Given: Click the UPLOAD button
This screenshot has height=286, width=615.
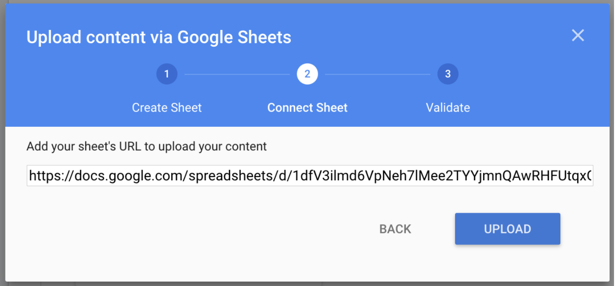Looking at the screenshot, I should tap(507, 229).
